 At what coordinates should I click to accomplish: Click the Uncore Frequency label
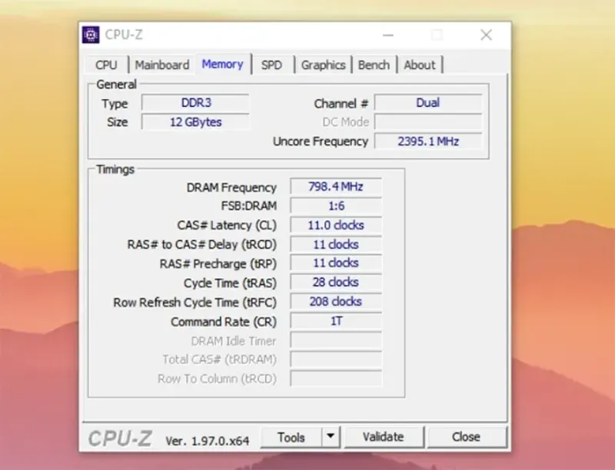pos(321,142)
